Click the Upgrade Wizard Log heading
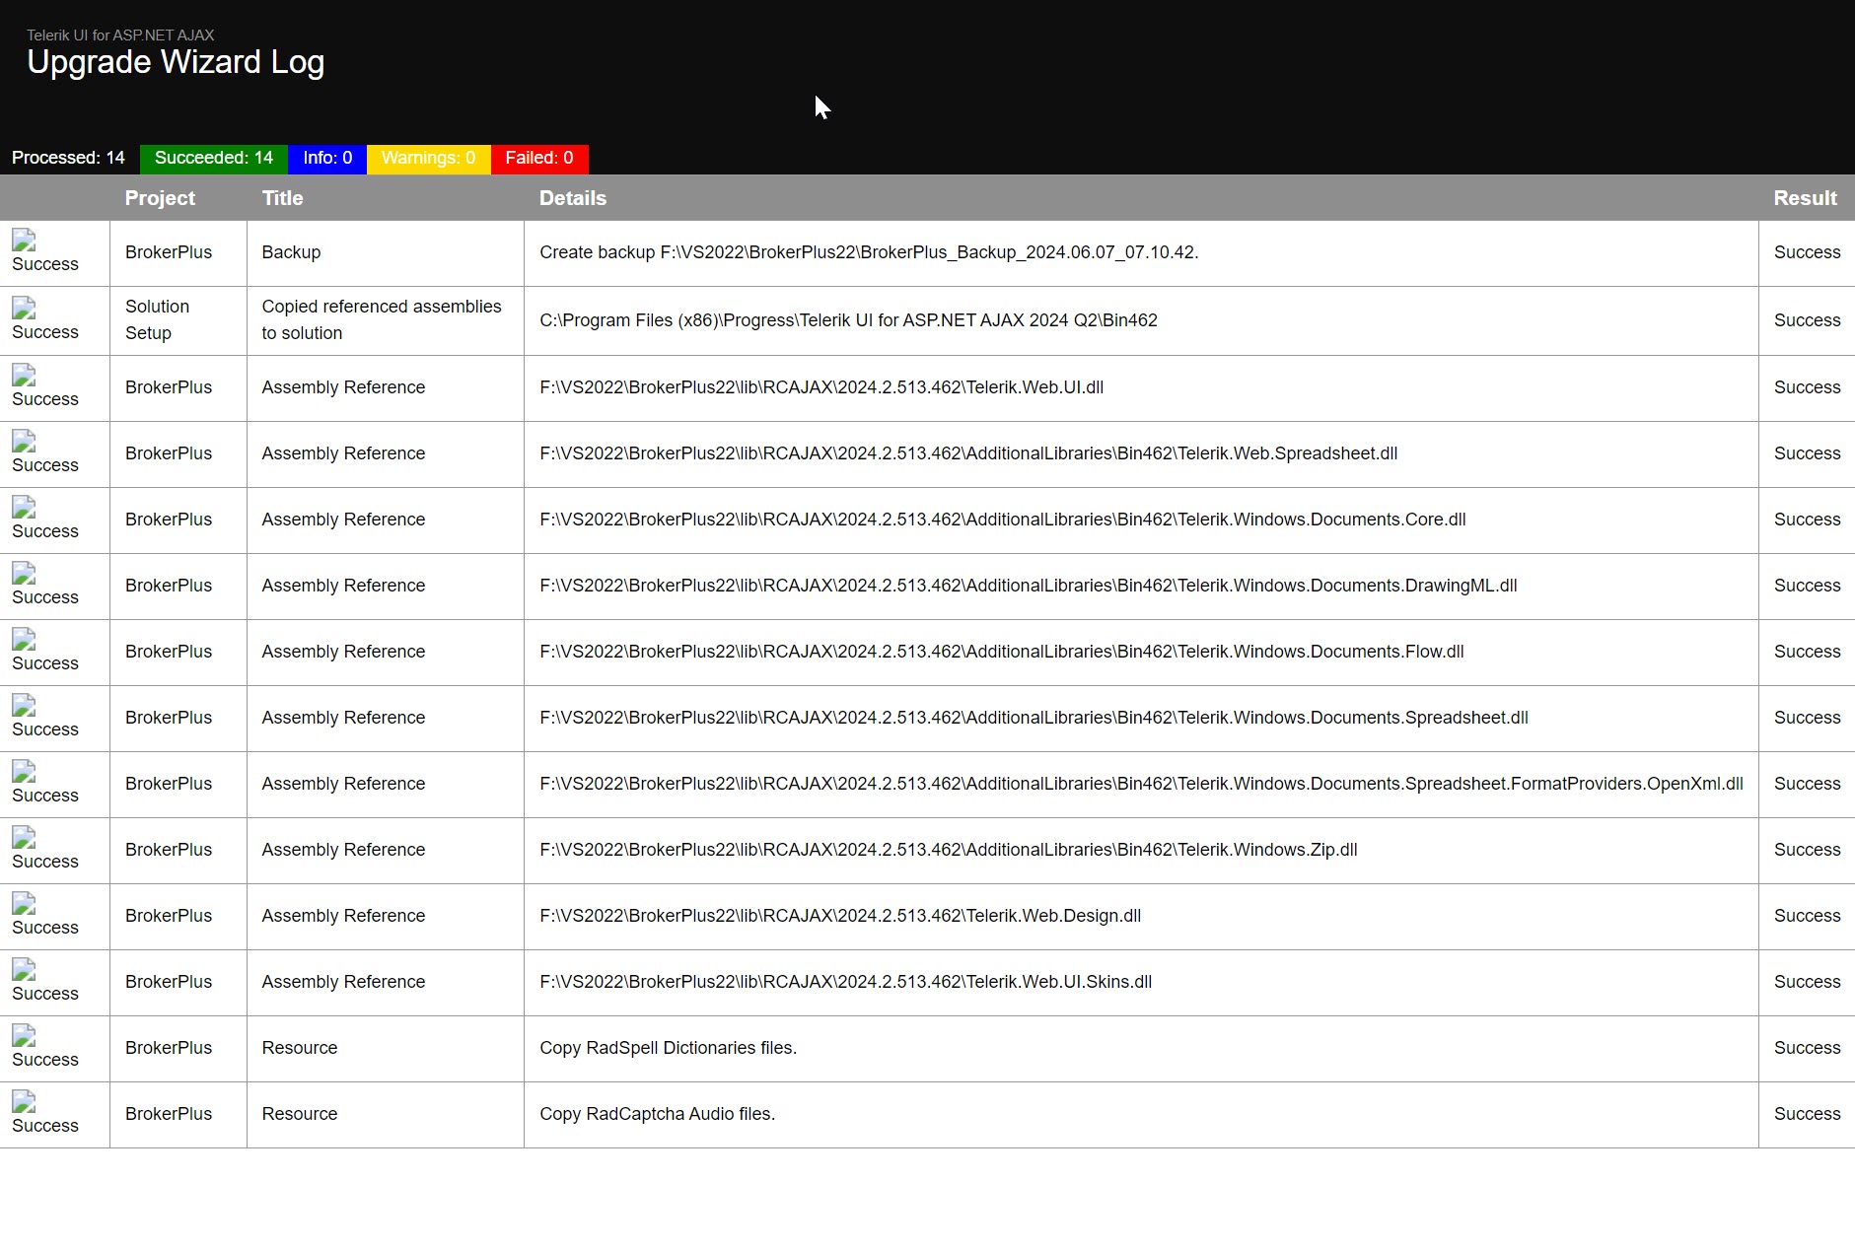 tap(176, 62)
